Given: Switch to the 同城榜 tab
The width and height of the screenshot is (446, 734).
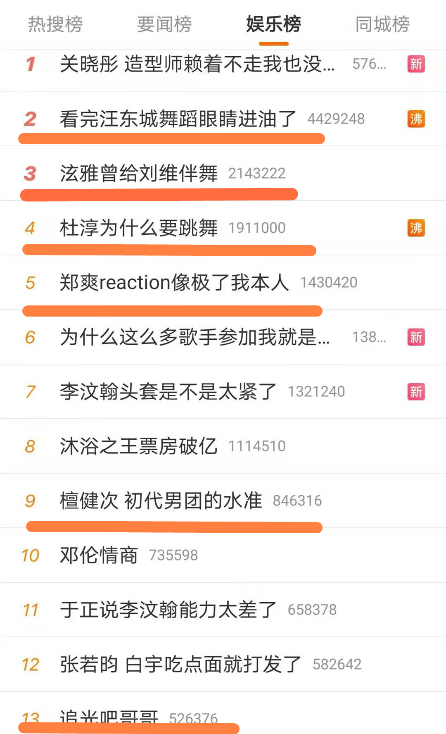Looking at the screenshot, I should click(x=382, y=24).
